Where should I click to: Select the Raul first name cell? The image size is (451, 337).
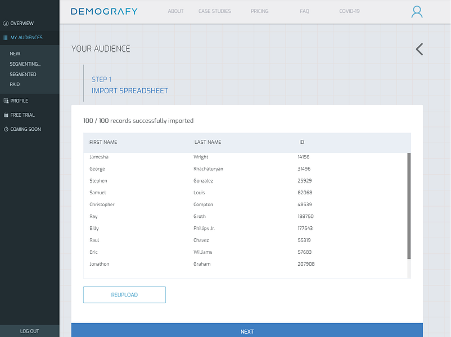click(94, 240)
